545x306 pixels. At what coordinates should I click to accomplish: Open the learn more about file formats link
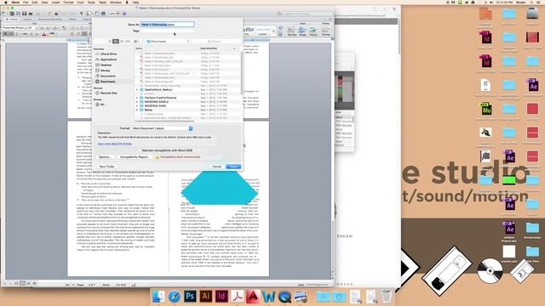[115, 144]
